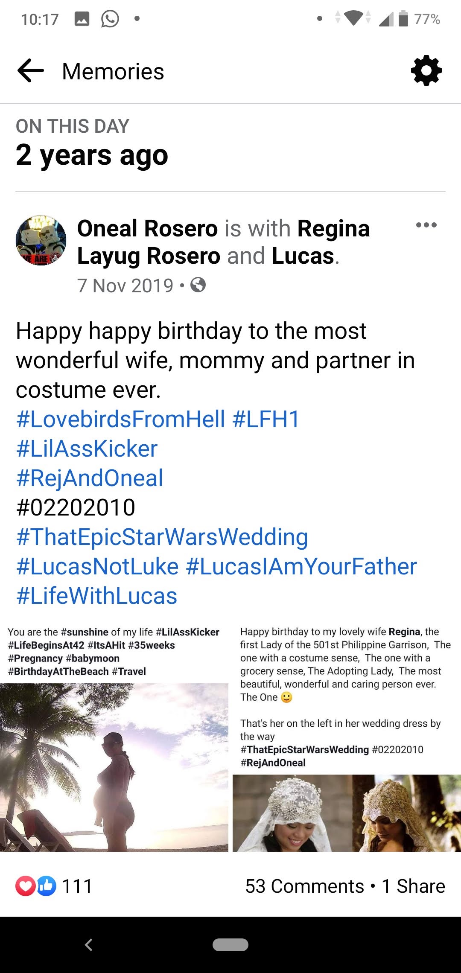Open the #ThatEpicStarWarsWedding hashtag
Screen dimensions: 461x973
pos(162,537)
